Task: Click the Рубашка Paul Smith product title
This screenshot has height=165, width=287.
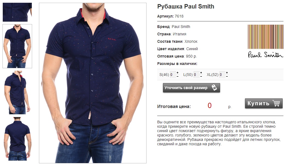Action: (x=185, y=7)
